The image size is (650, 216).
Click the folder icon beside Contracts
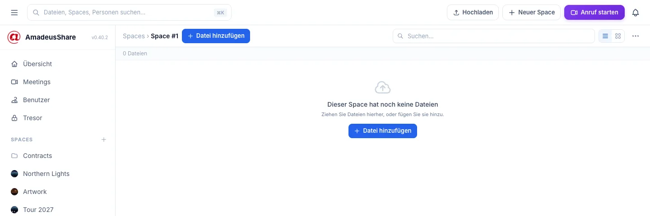point(14,156)
